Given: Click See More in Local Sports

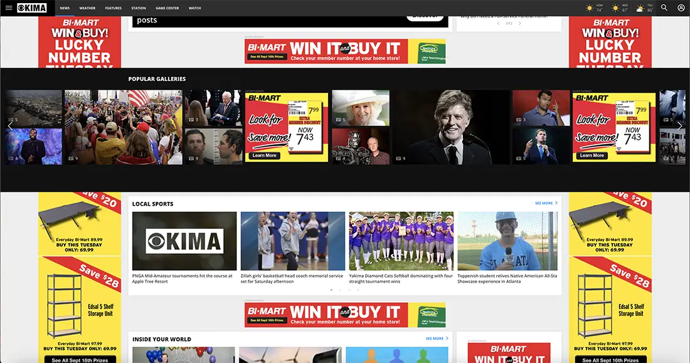Looking at the screenshot, I should pos(546,203).
